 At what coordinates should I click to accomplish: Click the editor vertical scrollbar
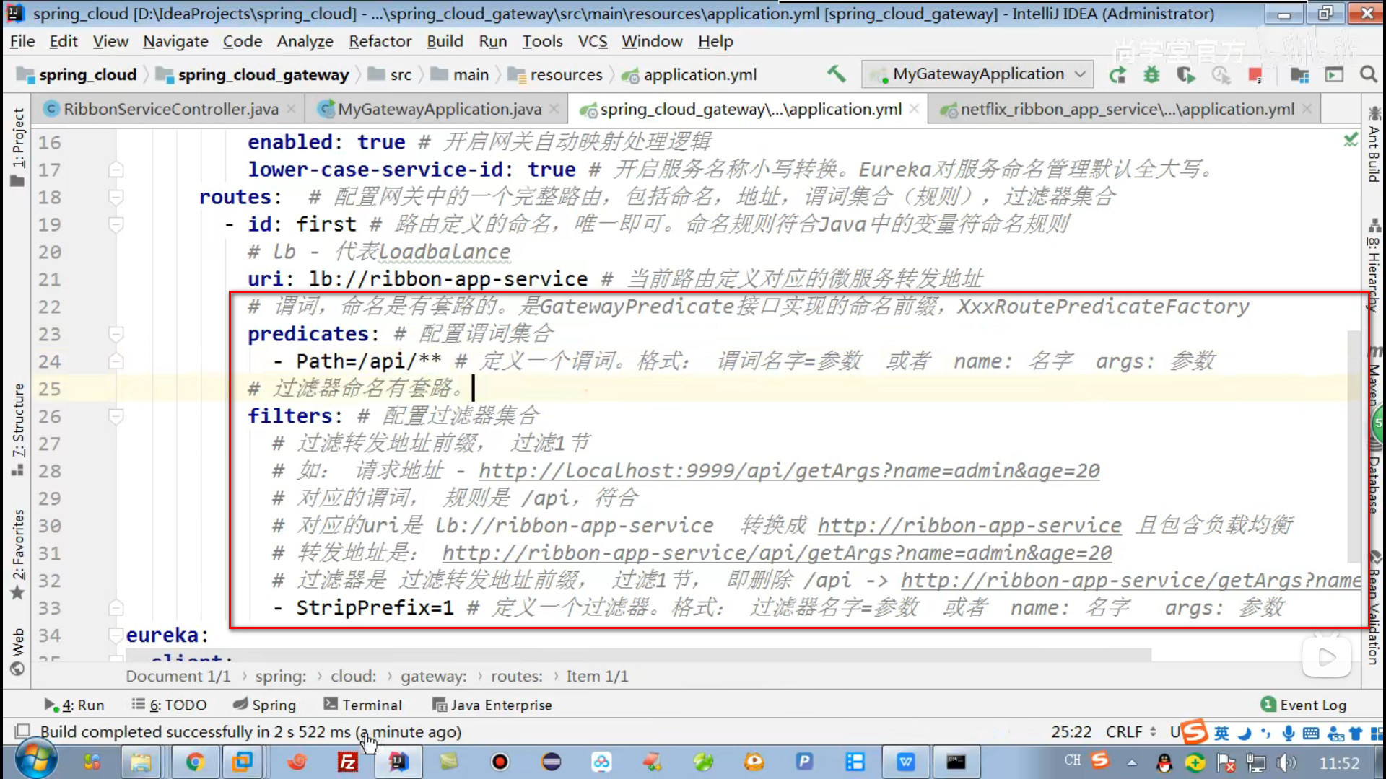(x=1354, y=447)
